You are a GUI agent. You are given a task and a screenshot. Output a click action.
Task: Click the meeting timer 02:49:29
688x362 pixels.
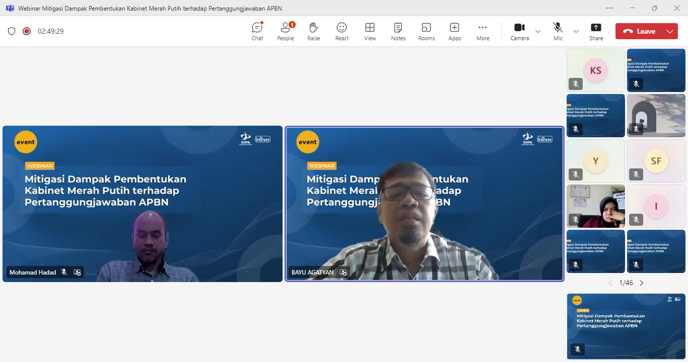point(50,31)
